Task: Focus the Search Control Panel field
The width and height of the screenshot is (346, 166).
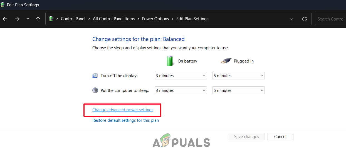Action: (331, 19)
